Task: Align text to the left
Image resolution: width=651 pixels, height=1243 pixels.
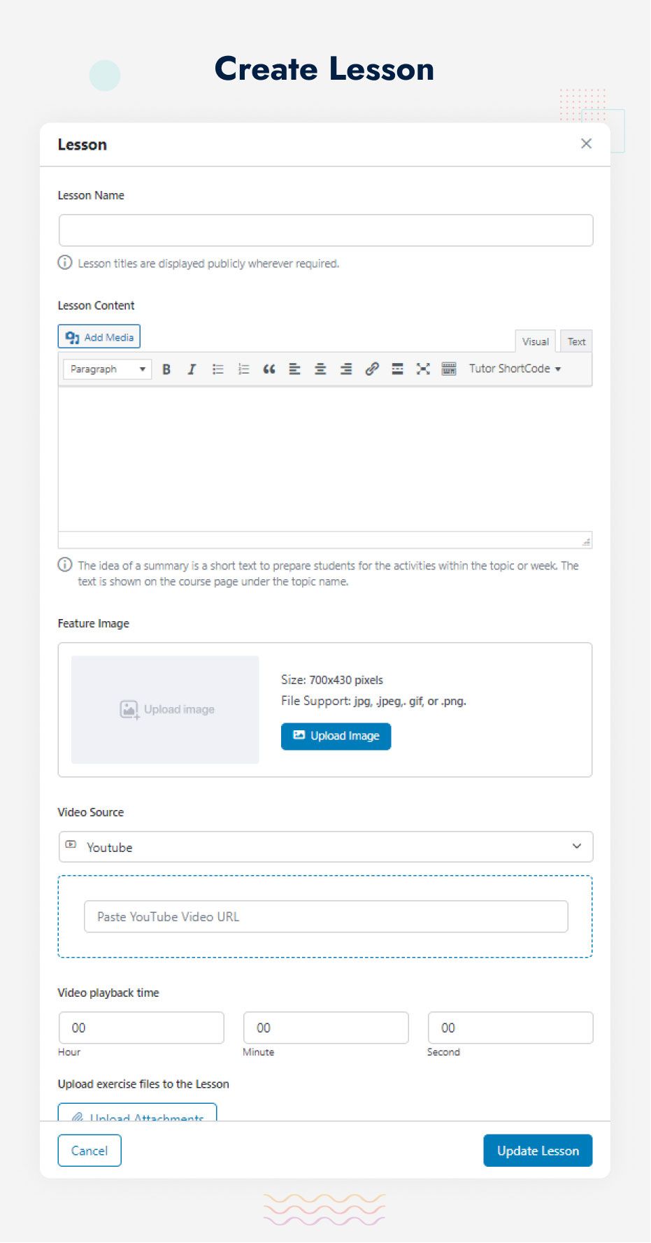Action: [294, 369]
